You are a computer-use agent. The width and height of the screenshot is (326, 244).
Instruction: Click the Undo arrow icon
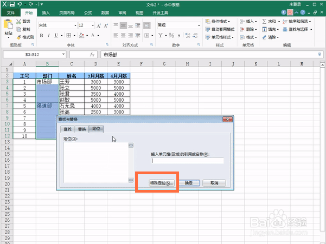[20, 4]
